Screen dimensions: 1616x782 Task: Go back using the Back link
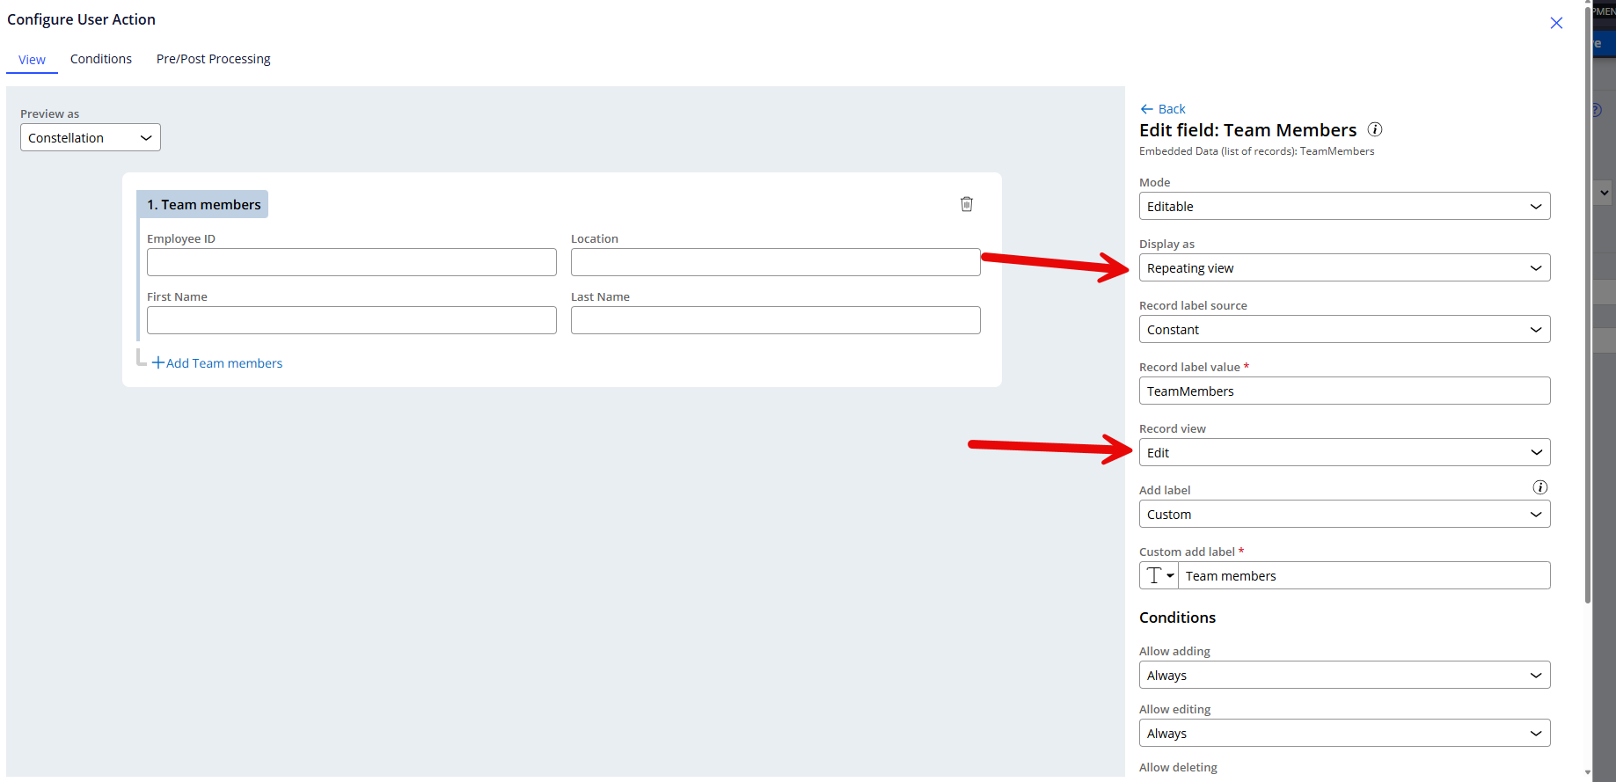point(1163,109)
